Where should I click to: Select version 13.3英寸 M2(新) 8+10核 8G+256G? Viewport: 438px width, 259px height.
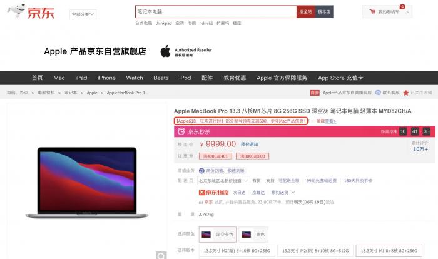point(237,251)
